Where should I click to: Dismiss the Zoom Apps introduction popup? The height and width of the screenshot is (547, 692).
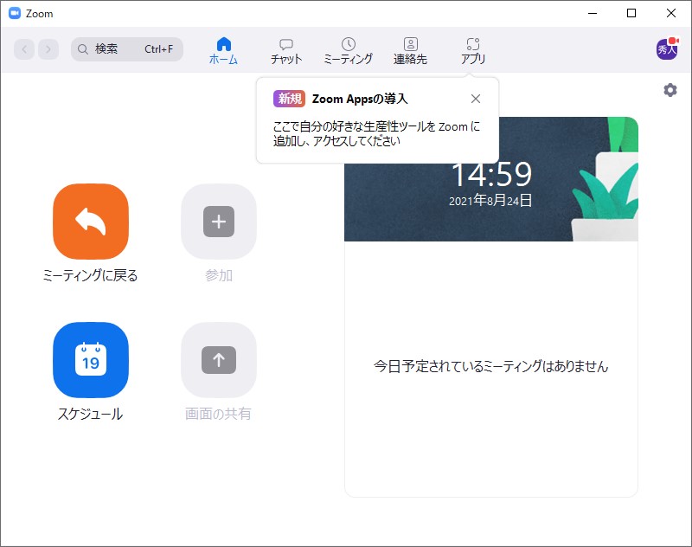(x=476, y=99)
